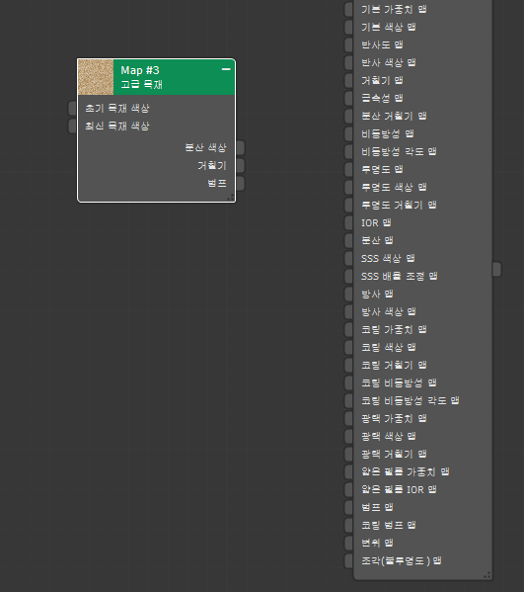Select the 범프 맵 label
Screen dimensions: 524x592
point(377,507)
